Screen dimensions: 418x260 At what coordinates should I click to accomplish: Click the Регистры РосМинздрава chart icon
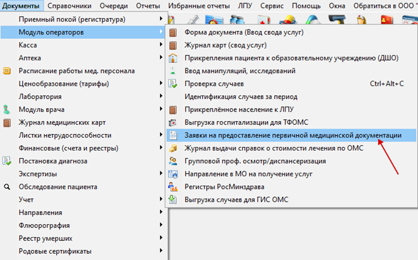[x=173, y=187]
